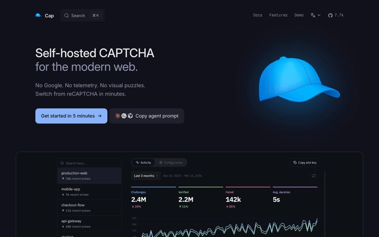379x237 pixels.
Task: Open GitHub 7.7k stars link
Action: coord(336,15)
